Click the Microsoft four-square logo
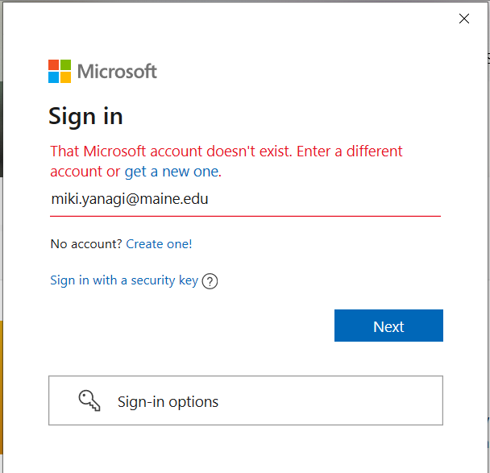 pyautogui.click(x=60, y=71)
